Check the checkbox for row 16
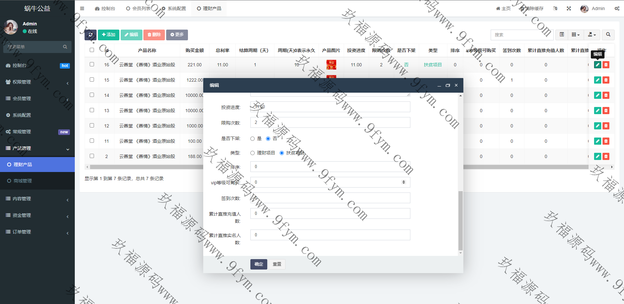This screenshot has width=624, height=304. tap(92, 64)
